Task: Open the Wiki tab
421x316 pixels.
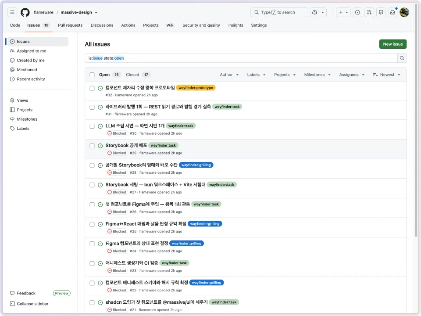Action: tap(170, 25)
